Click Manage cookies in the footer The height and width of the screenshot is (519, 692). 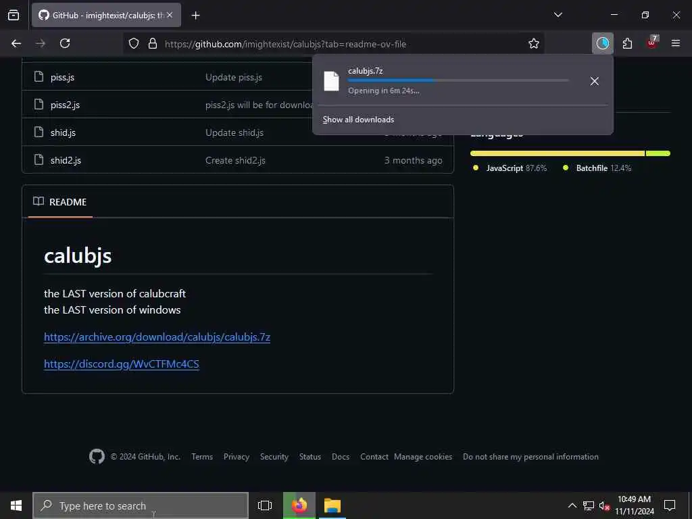pyautogui.click(x=423, y=457)
